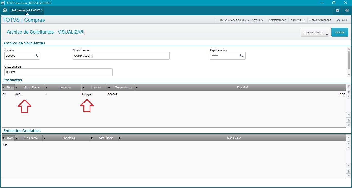Screen dimensions: 352x188
Task: Select the Dominio cell Incluye
Action: (87, 94)
